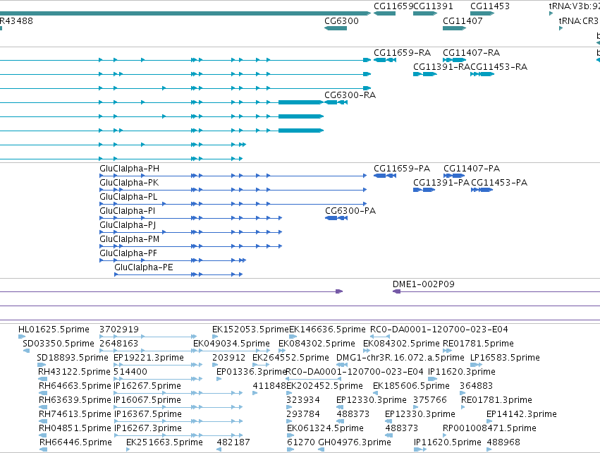Select protein GluClalpha-PI
This screenshot has height=453, width=600.
tap(128, 211)
